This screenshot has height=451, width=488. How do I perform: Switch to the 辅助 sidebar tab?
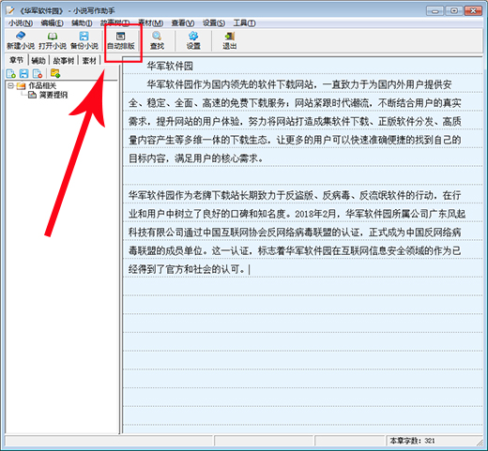coord(38,60)
